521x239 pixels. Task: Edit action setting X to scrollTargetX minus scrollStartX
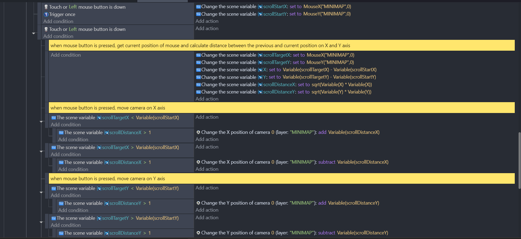pos(286,70)
